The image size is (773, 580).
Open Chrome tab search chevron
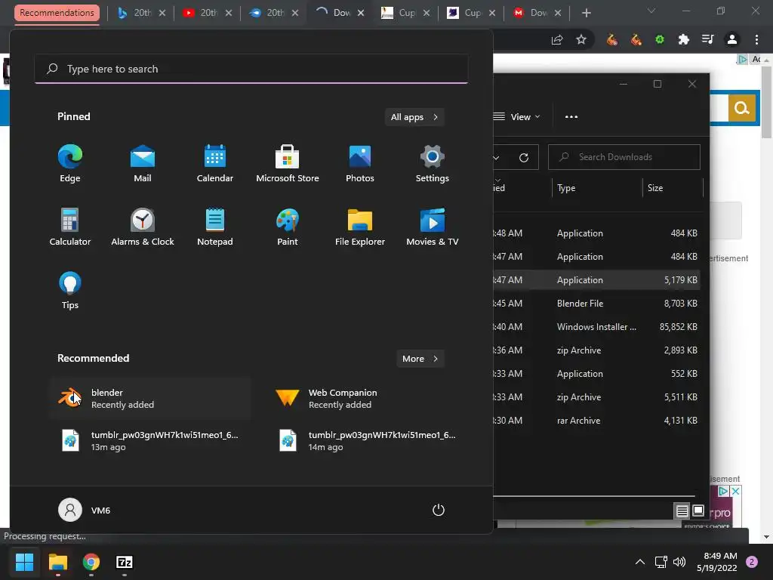click(x=651, y=11)
